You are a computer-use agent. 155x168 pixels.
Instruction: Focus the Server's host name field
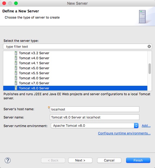(94, 109)
